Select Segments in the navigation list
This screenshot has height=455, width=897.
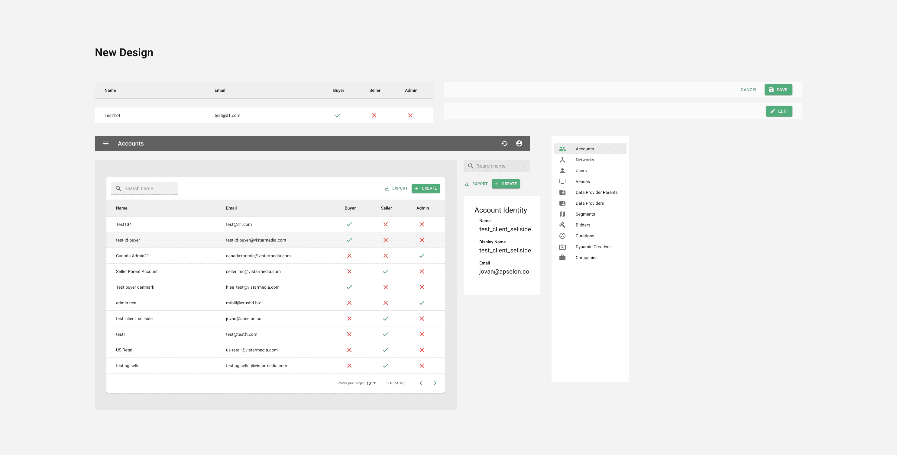pyautogui.click(x=585, y=214)
